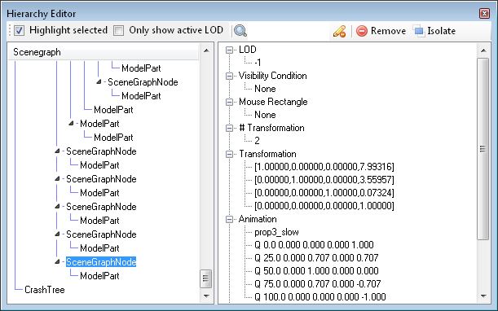Viewport: 498px width, 311px height.
Task: Click the magnifying glass search icon
Action: (240, 31)
